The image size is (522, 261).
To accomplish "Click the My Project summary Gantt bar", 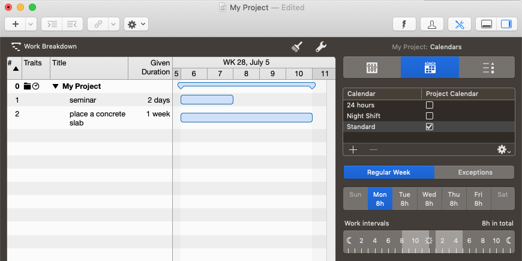I will [x=247, y=86].
